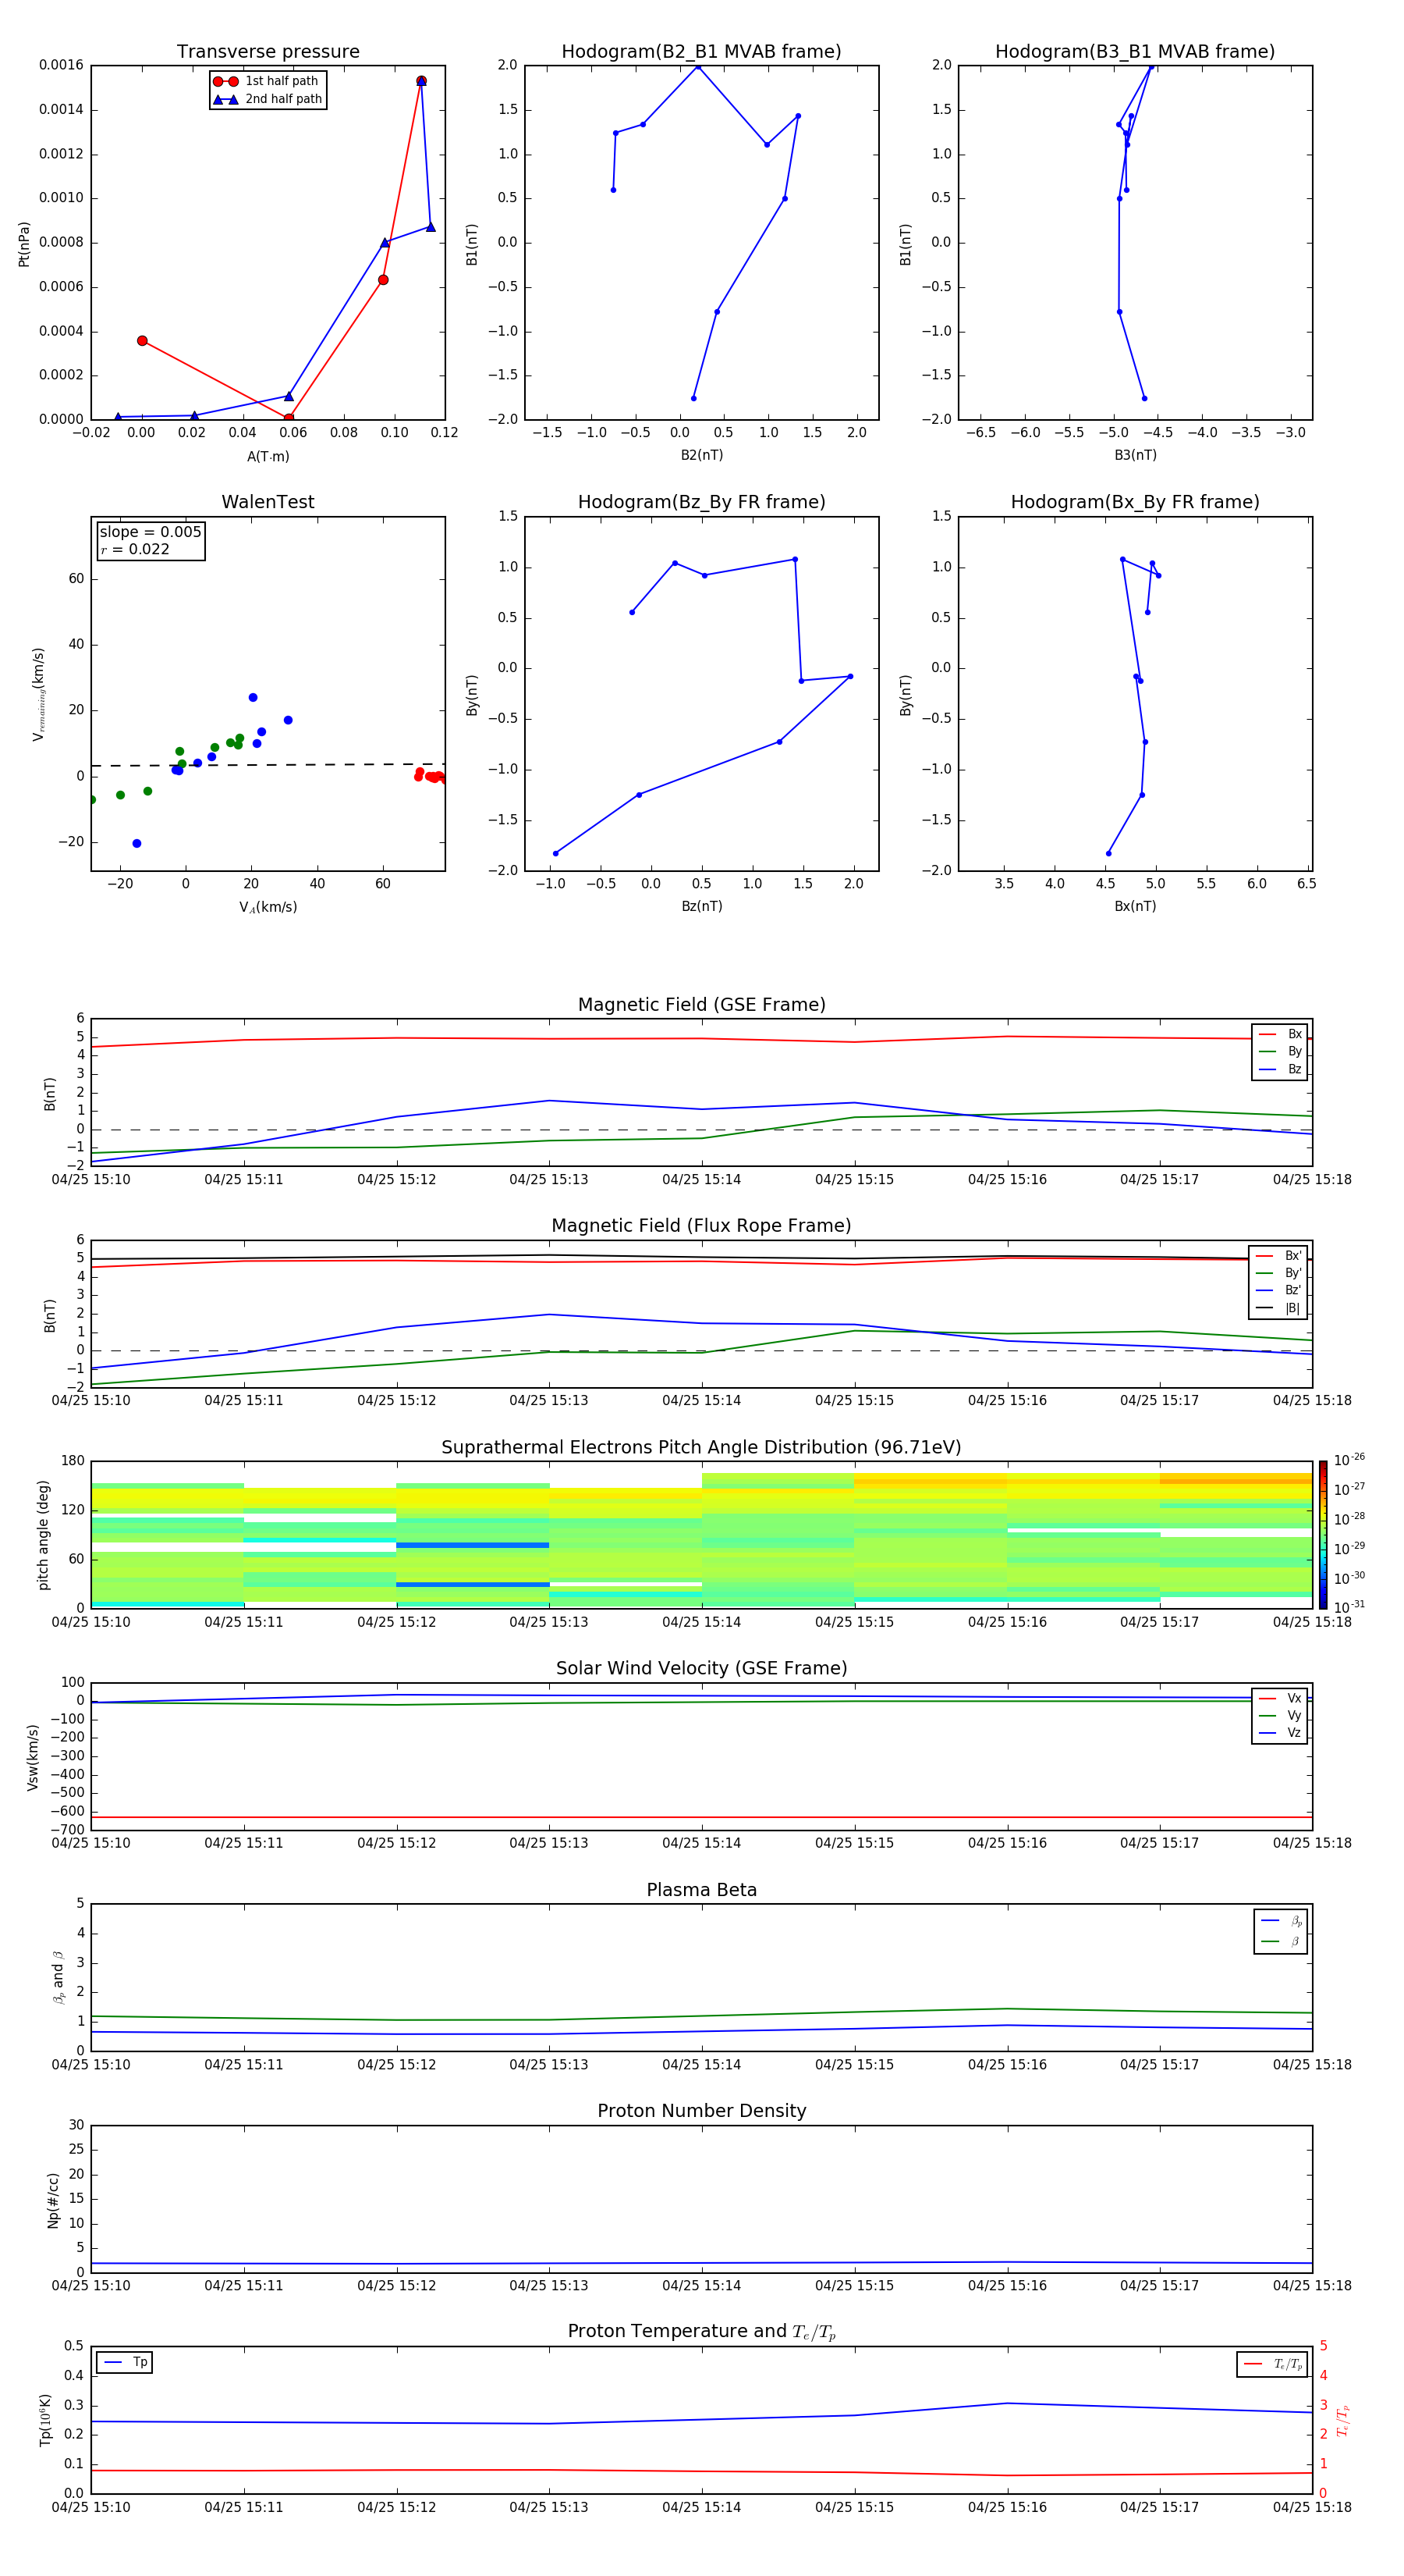Click the 'Magnetic Field (Flux Rope Frame)' title

tap(701, 1226)
